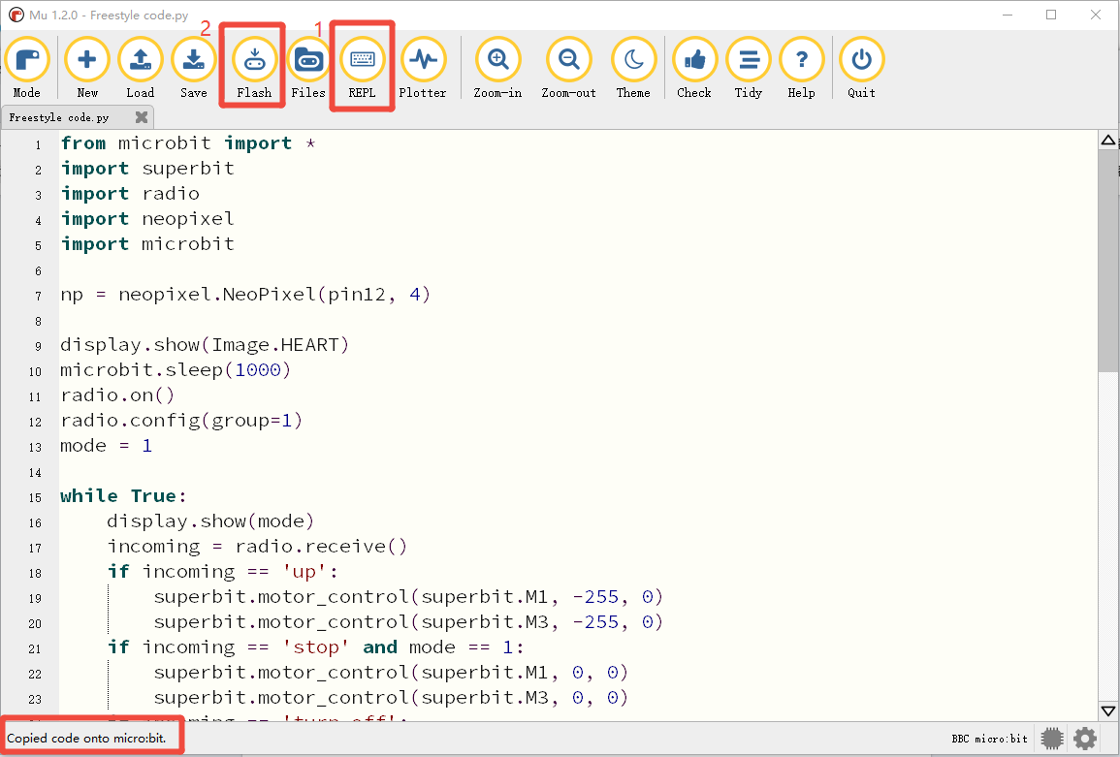The image size is (1120, 757).
Task: Save the current script
Action: click(194, 68)
